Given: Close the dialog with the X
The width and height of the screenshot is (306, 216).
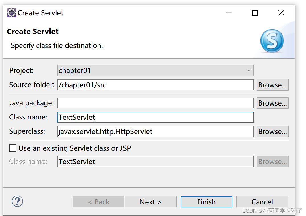Looking at the screenshot, I should tap(281, 13).
